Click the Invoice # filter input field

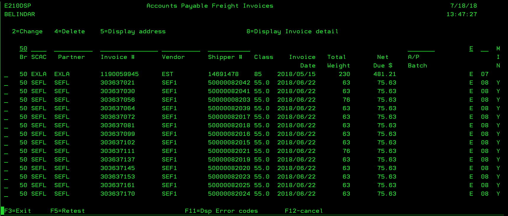tap(129, 49)
